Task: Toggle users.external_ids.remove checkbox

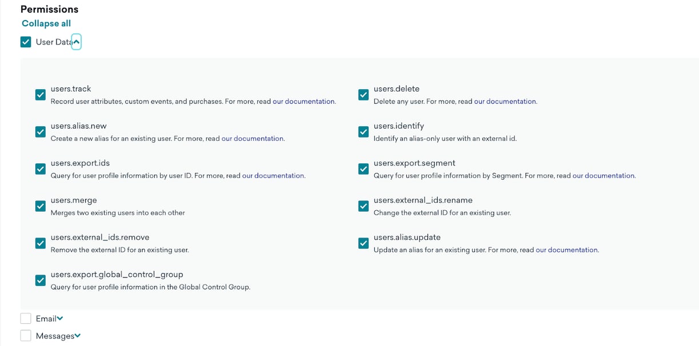Action: (41, 243)
